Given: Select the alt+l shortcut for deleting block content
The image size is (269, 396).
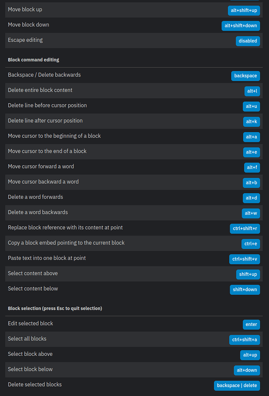Looking at the screenshot, I should [252, 91].
